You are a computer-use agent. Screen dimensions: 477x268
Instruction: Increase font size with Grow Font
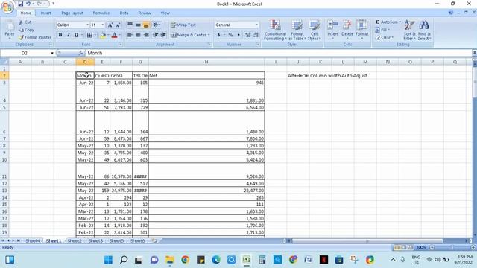tap(110, 25)
